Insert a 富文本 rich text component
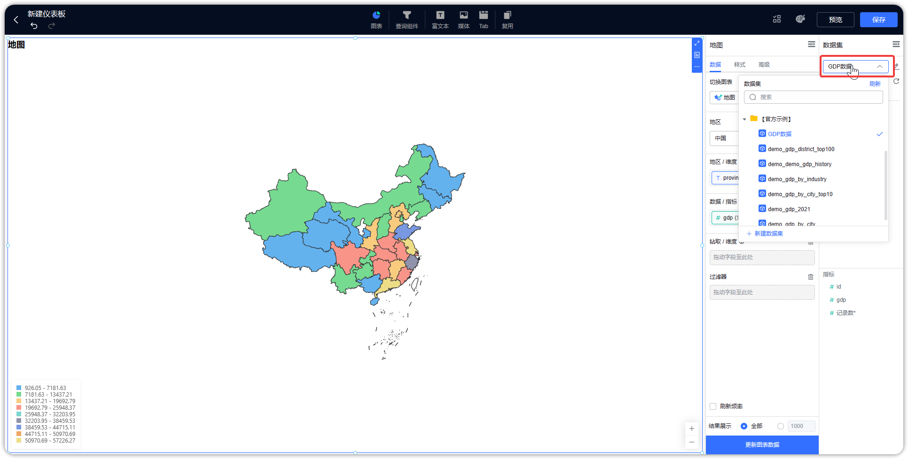This screenshot has height=459, width=908. click(x=440, y=20)
